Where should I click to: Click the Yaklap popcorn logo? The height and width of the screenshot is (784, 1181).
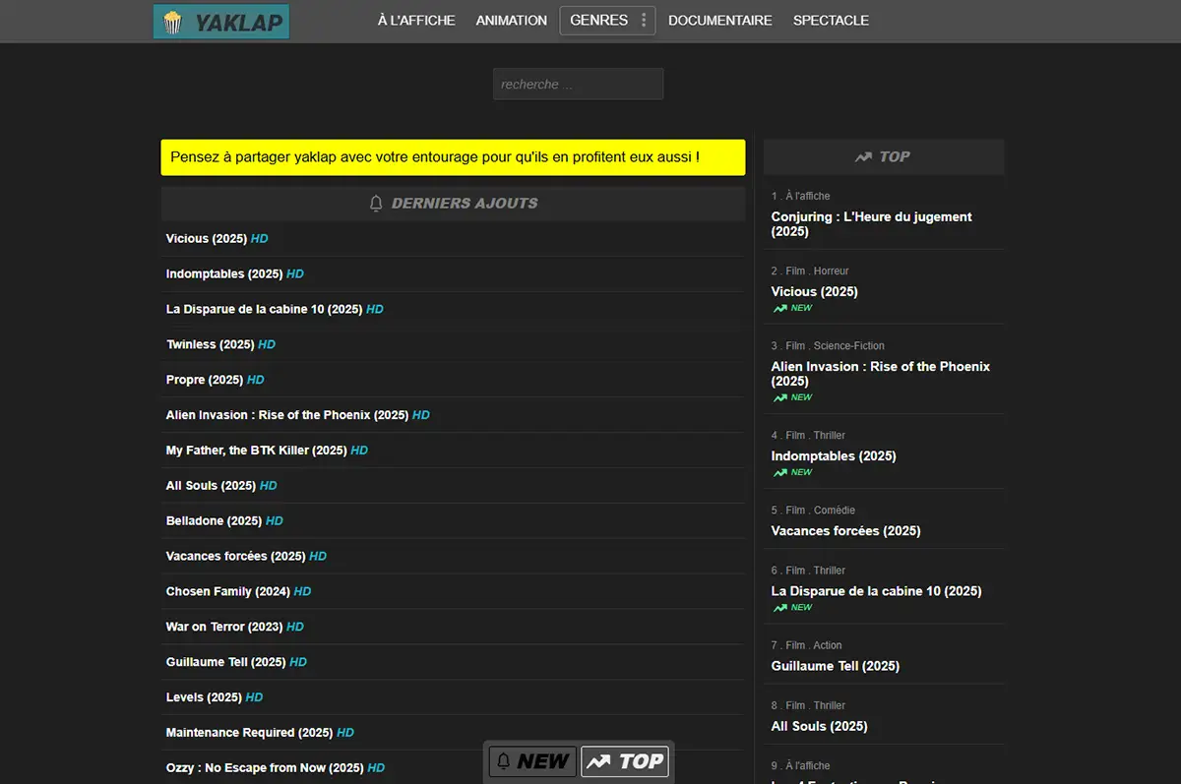(220, 22)
